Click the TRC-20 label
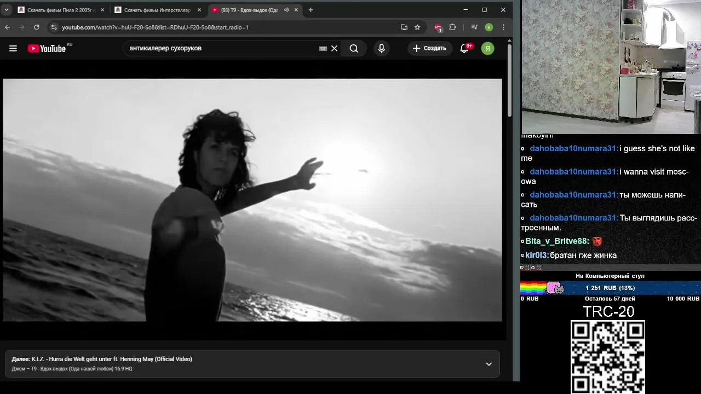The image size is (701, 394). [x=608, y=311]
